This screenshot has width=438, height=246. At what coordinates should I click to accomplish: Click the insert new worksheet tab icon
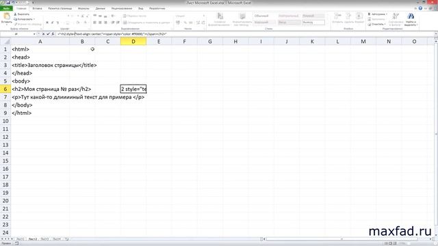point(67,239)
